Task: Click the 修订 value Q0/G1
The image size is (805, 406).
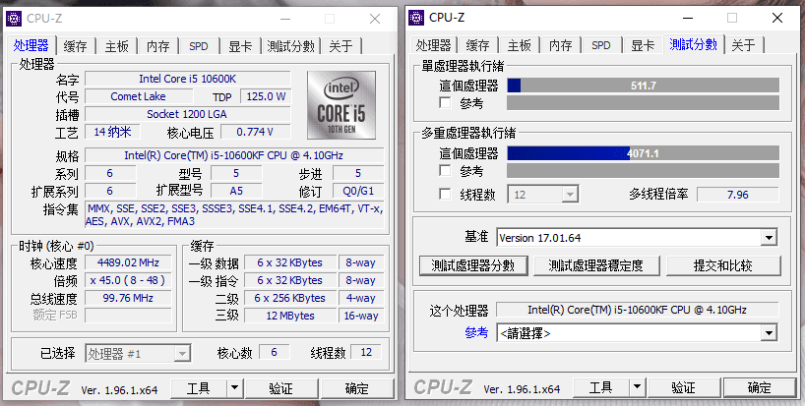Action: (x=358, y=192)
